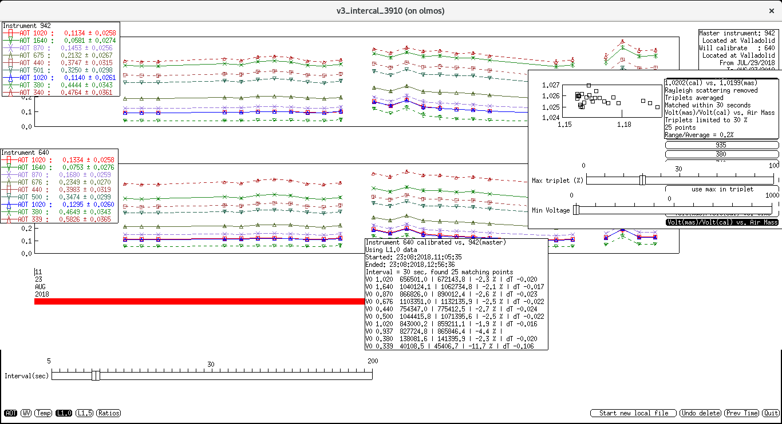
Task: Click the Interval(sec) slider handle
Action: pos(96,375)
